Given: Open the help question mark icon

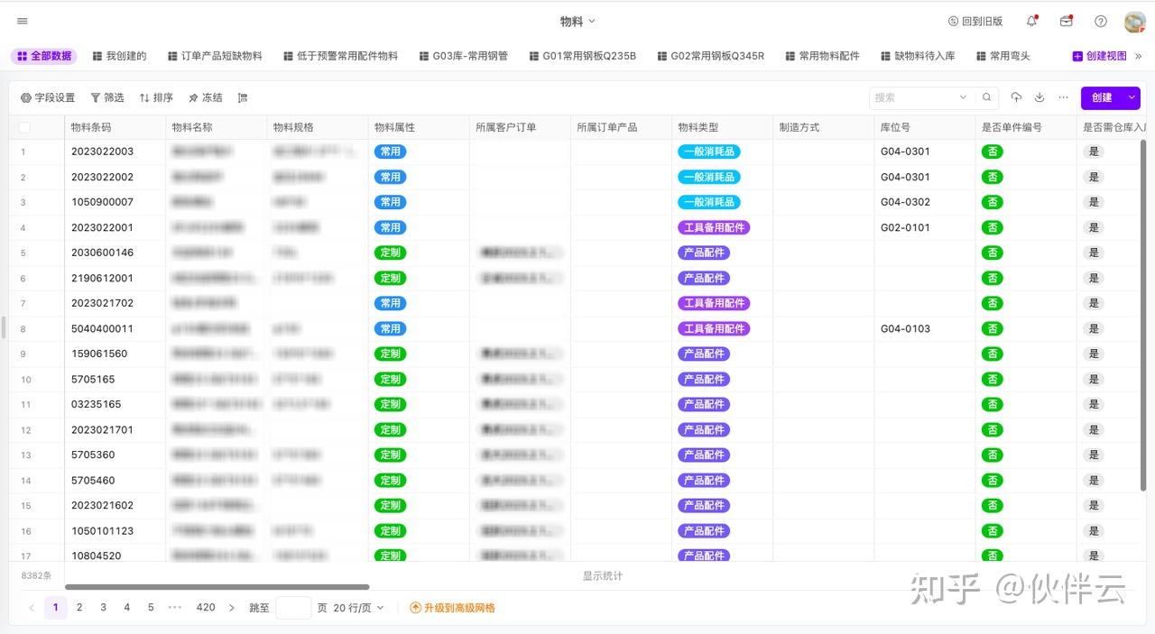Looking at the screenshot, I should pos(1100,20).
